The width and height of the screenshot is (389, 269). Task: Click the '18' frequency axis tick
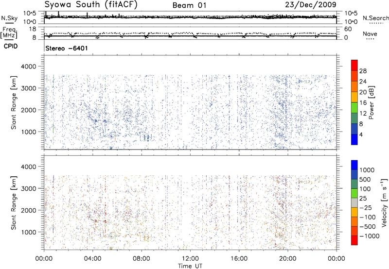(x=32, y=29)
